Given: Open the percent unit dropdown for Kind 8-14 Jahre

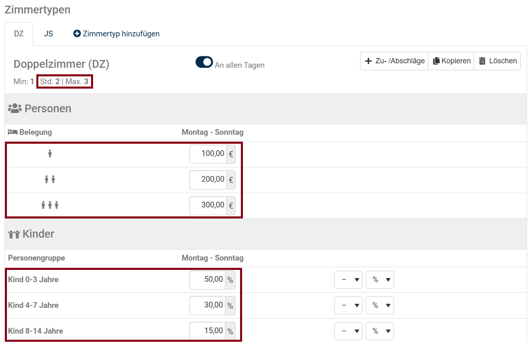Looking at the screenshot, I should pyautogui.click(x=380, y=331).
